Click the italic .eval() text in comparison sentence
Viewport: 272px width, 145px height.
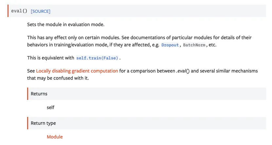click(x=183, y=71)
